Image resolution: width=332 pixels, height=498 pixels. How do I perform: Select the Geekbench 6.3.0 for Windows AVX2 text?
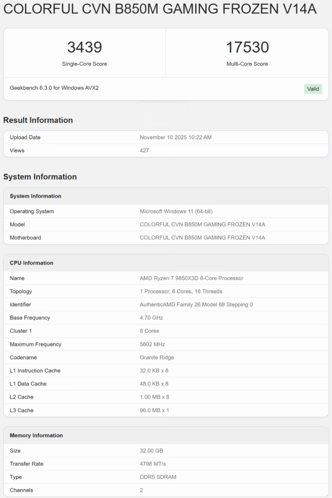(54, 88)
